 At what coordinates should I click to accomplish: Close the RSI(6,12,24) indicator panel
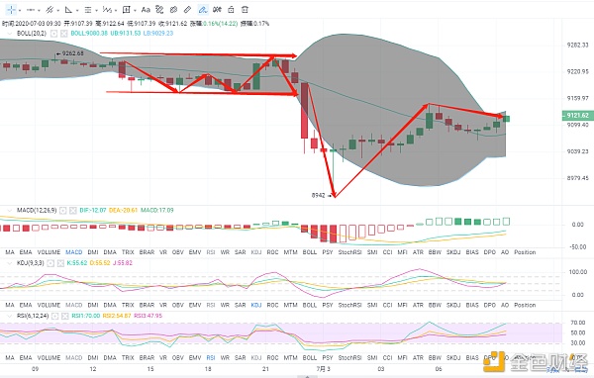coord(64,316)
